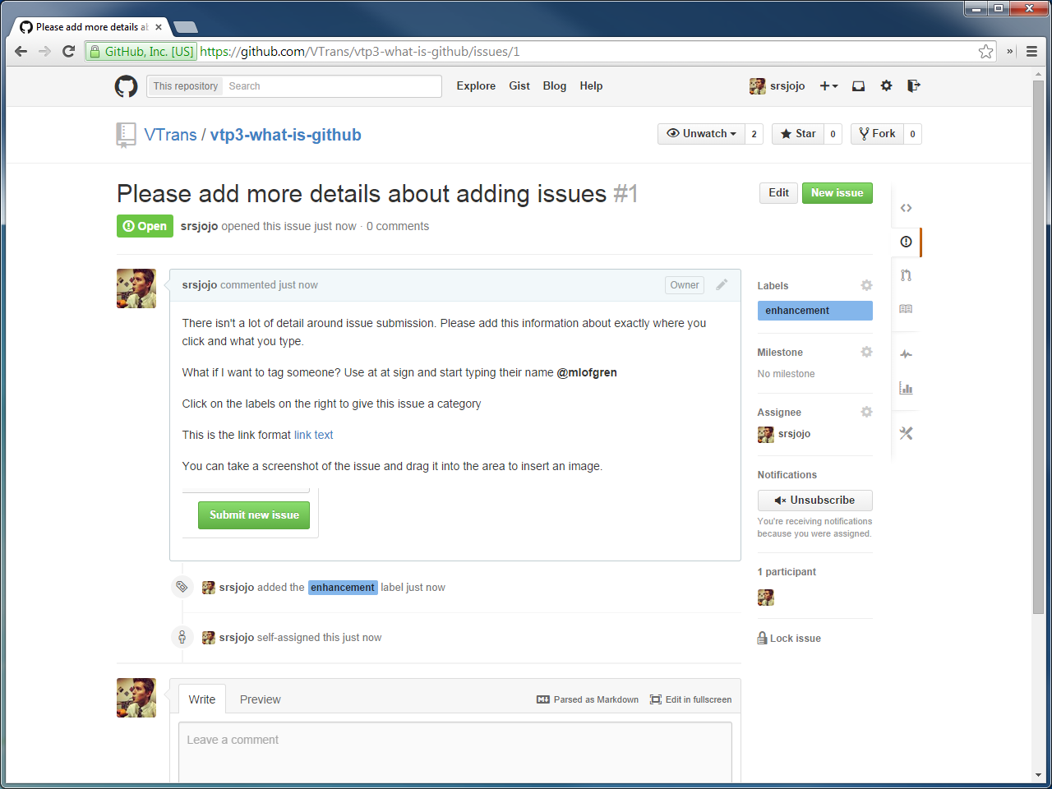
Task: Click the Milestone gear icon
Action: (x=866, y=352)
